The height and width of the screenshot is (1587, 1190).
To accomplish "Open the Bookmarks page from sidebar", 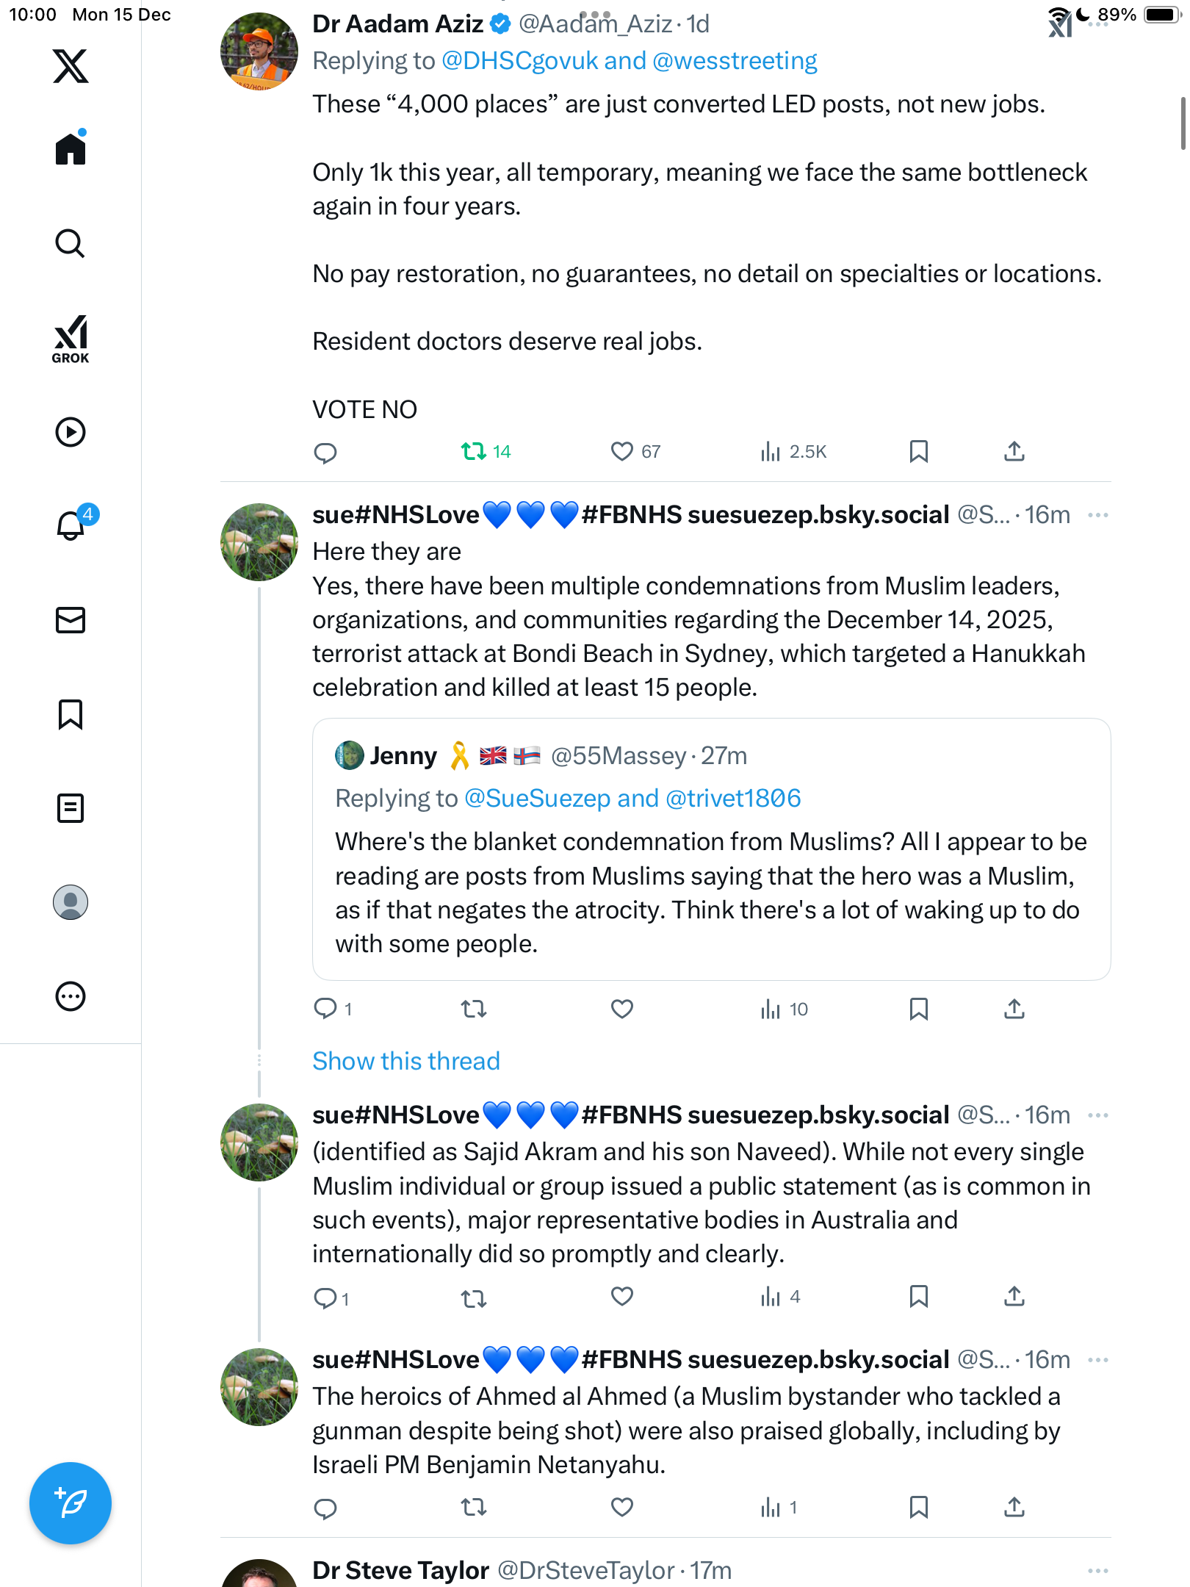I will (71, 714).
